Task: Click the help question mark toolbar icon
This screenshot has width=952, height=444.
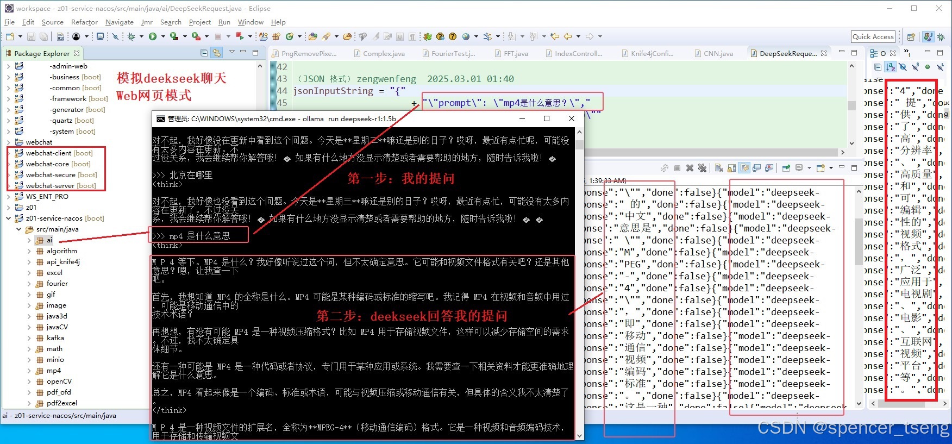Action: [x=453, y=36]
